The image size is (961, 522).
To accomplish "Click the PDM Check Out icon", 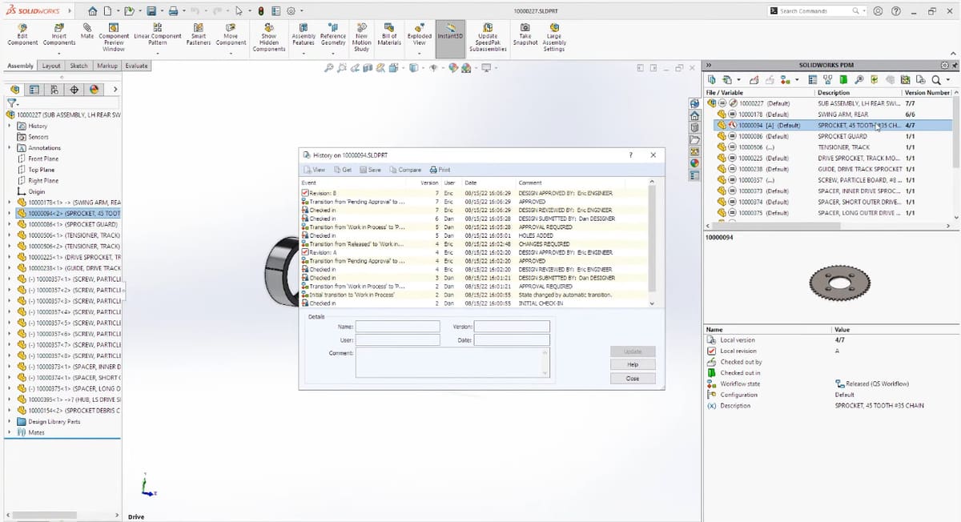I will [755, 79].
